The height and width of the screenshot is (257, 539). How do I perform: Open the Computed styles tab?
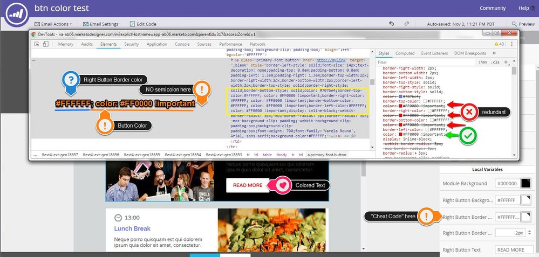[405, 53]
